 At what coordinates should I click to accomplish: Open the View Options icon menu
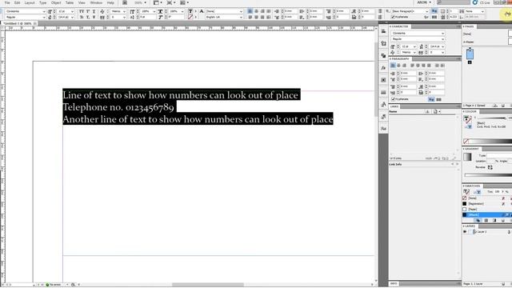[158, 2]
